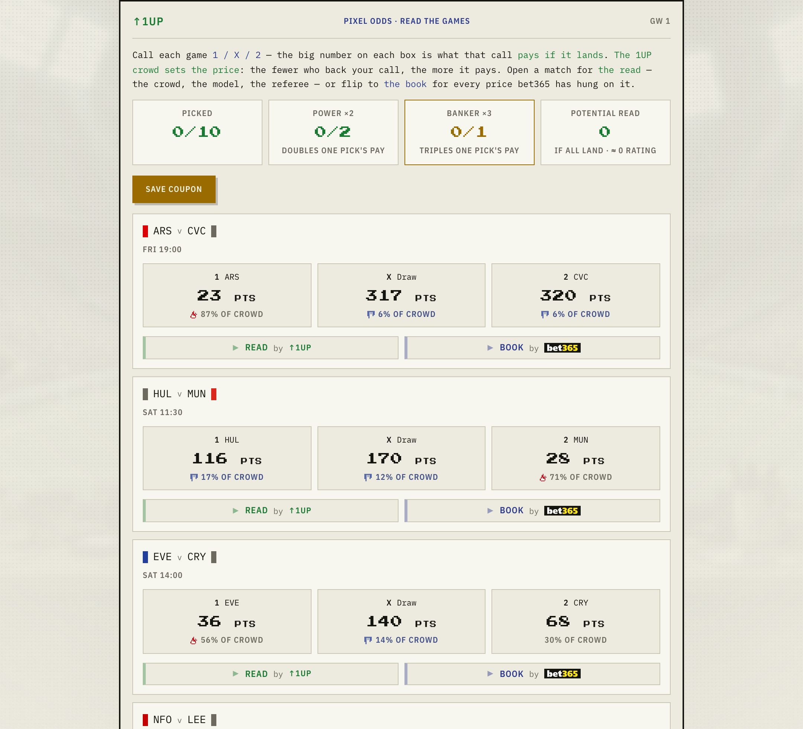Pick EVE home win for 36 pts
The image size is (803, 729).
coord(227,622)
